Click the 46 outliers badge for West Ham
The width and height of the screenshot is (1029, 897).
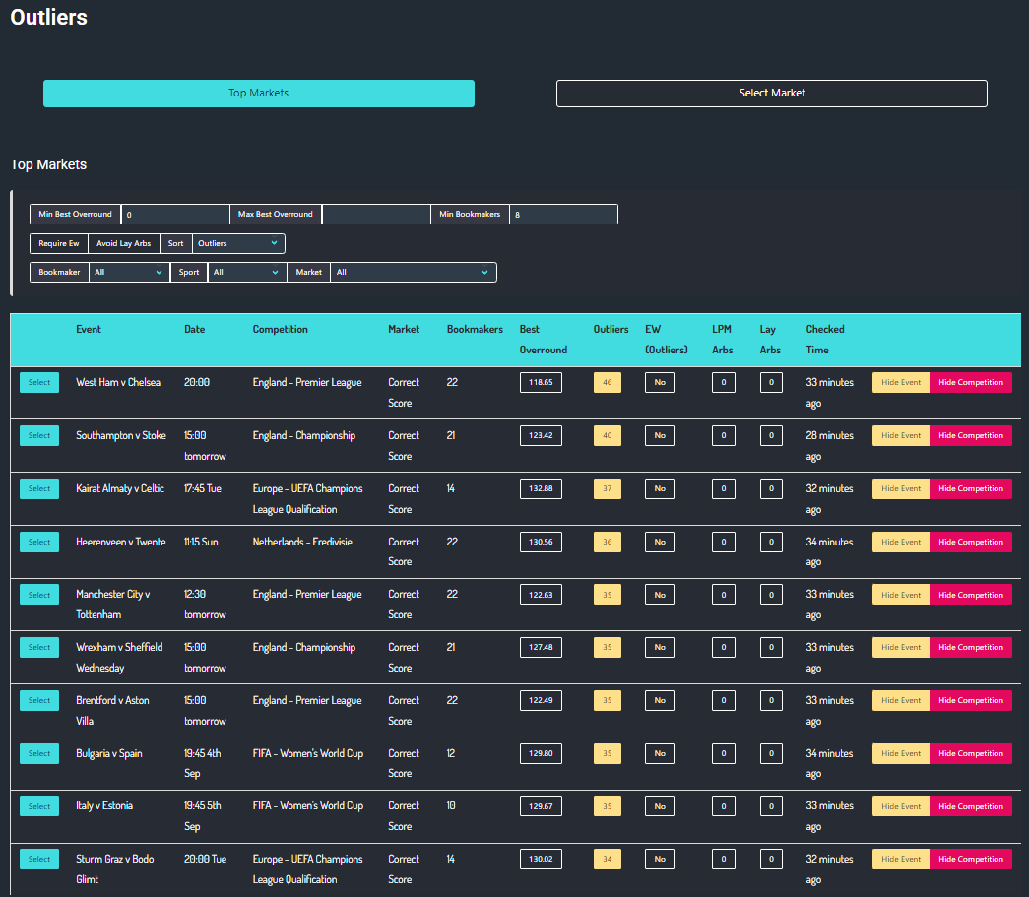(x=607, y=383)
